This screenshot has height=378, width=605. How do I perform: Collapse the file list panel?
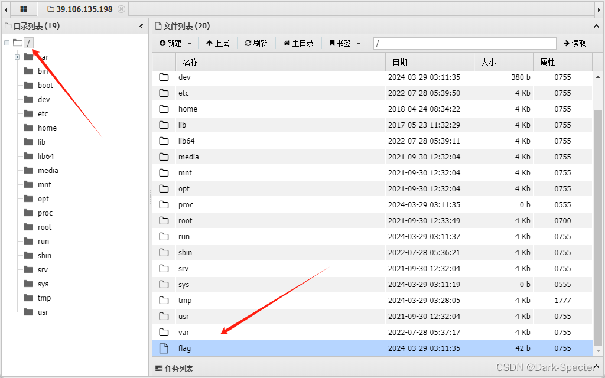(x=596, y=26)
